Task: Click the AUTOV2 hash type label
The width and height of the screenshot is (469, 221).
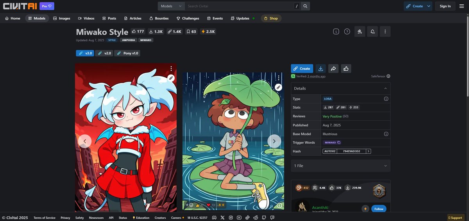Action: pos(330,151)
